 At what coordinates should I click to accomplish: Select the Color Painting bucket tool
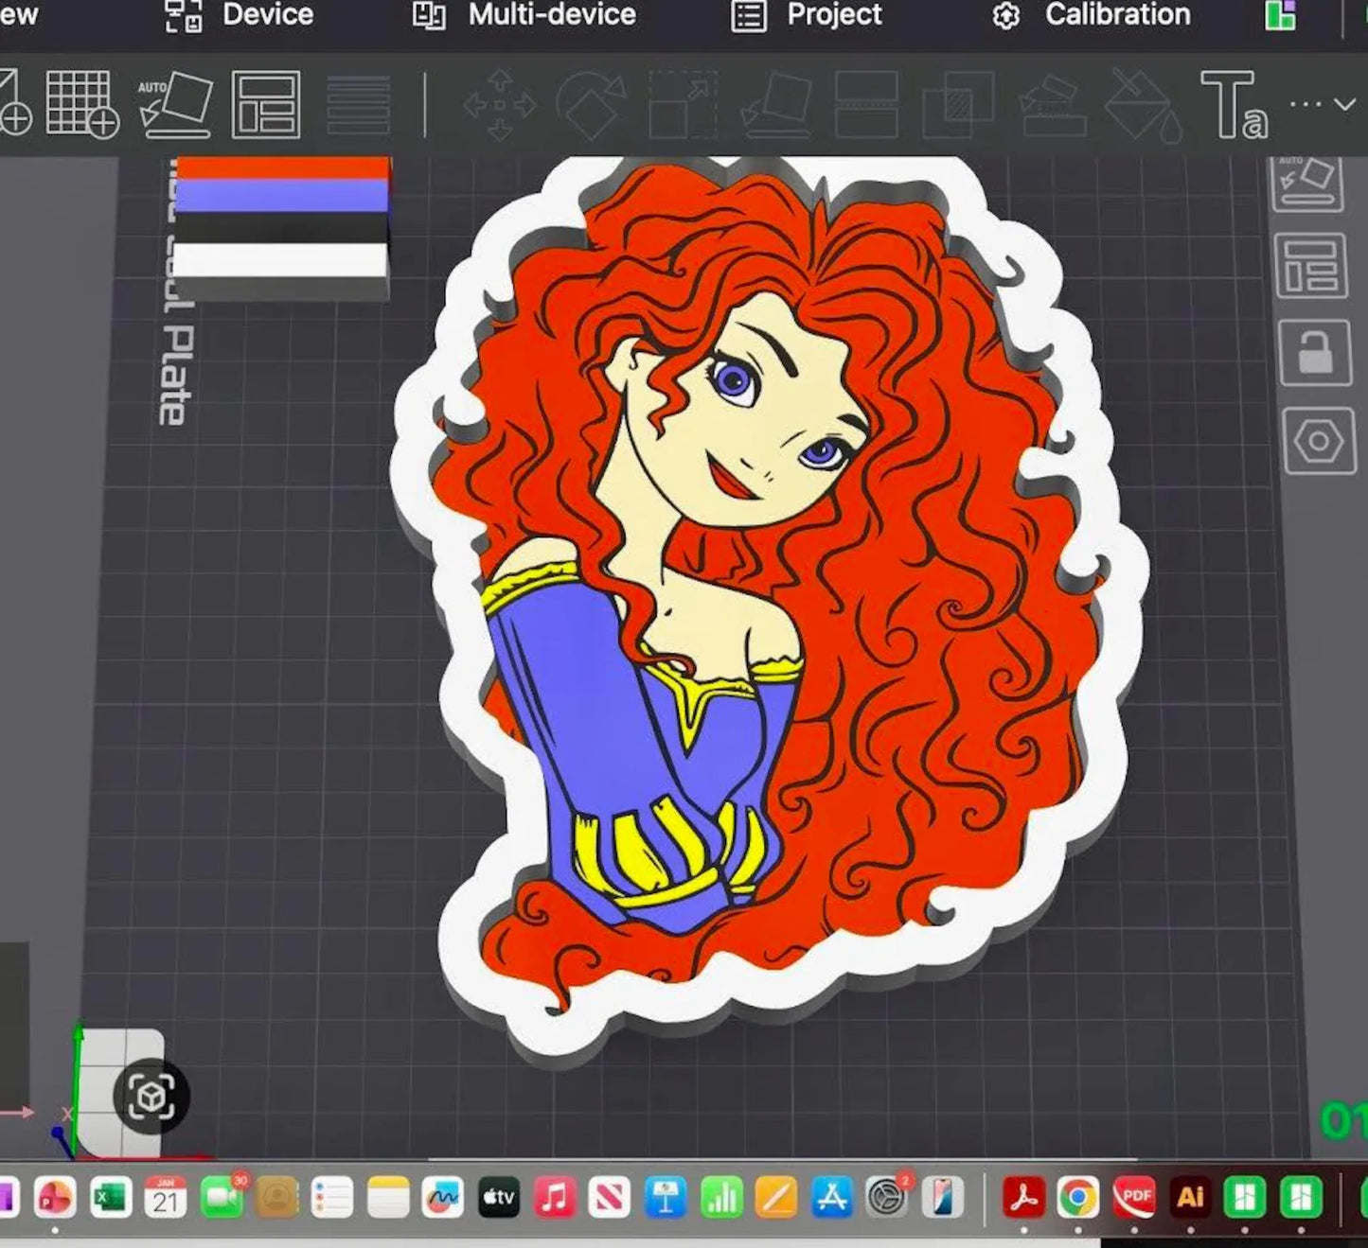[x=1142, y=104]
